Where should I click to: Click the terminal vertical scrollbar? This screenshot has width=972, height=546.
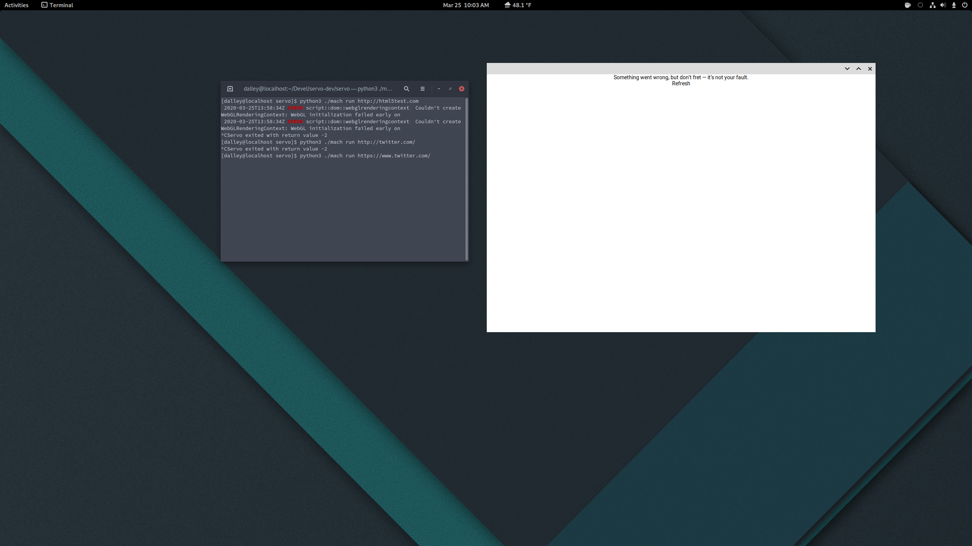click(x=466, y=178)
